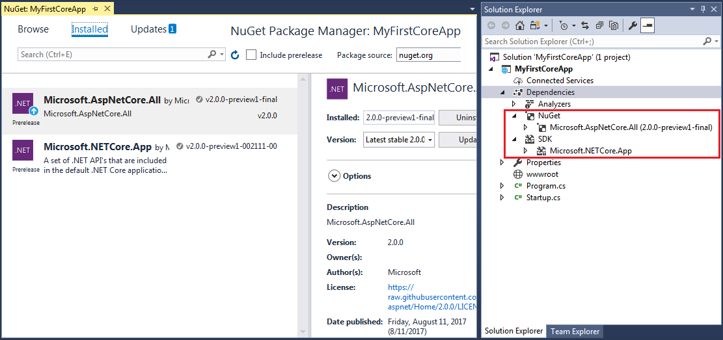Screen dimensions: 723x340
Task: Click the Uninstall button
Action: [x=457, y=118]
